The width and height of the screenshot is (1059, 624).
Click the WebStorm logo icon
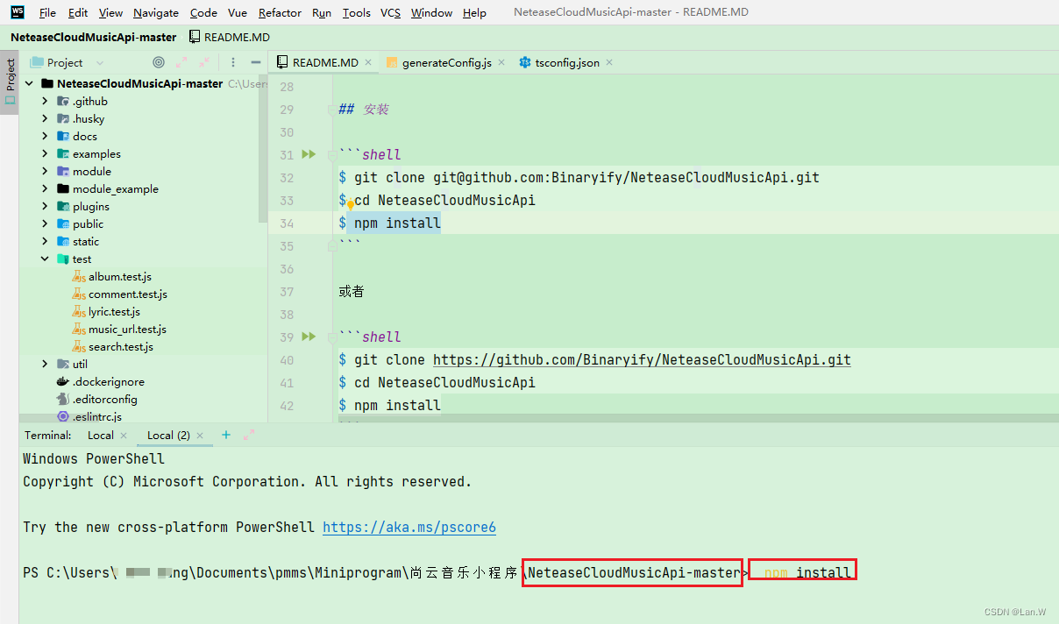click(x=18, y=12)
